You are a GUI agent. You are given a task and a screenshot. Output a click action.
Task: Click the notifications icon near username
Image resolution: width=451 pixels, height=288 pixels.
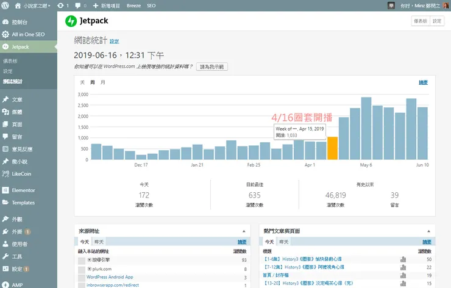coord(391,5)
